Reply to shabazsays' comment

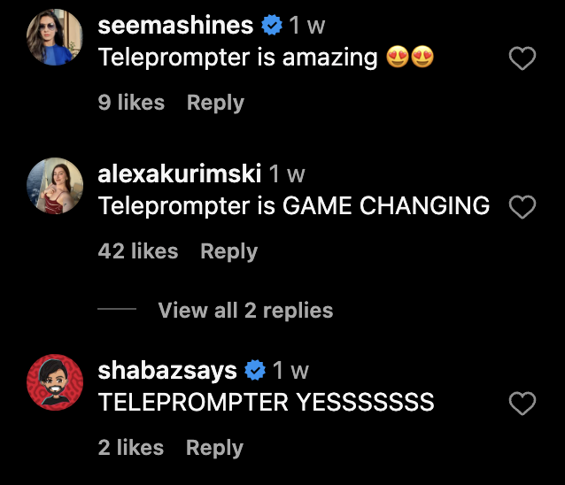[x=215, y=448]
